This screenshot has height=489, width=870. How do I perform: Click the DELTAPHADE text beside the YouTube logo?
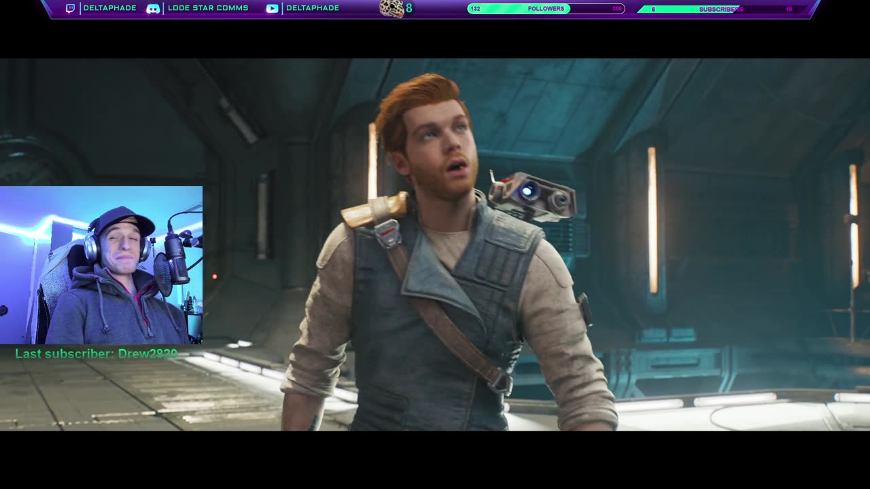(313, 8)
